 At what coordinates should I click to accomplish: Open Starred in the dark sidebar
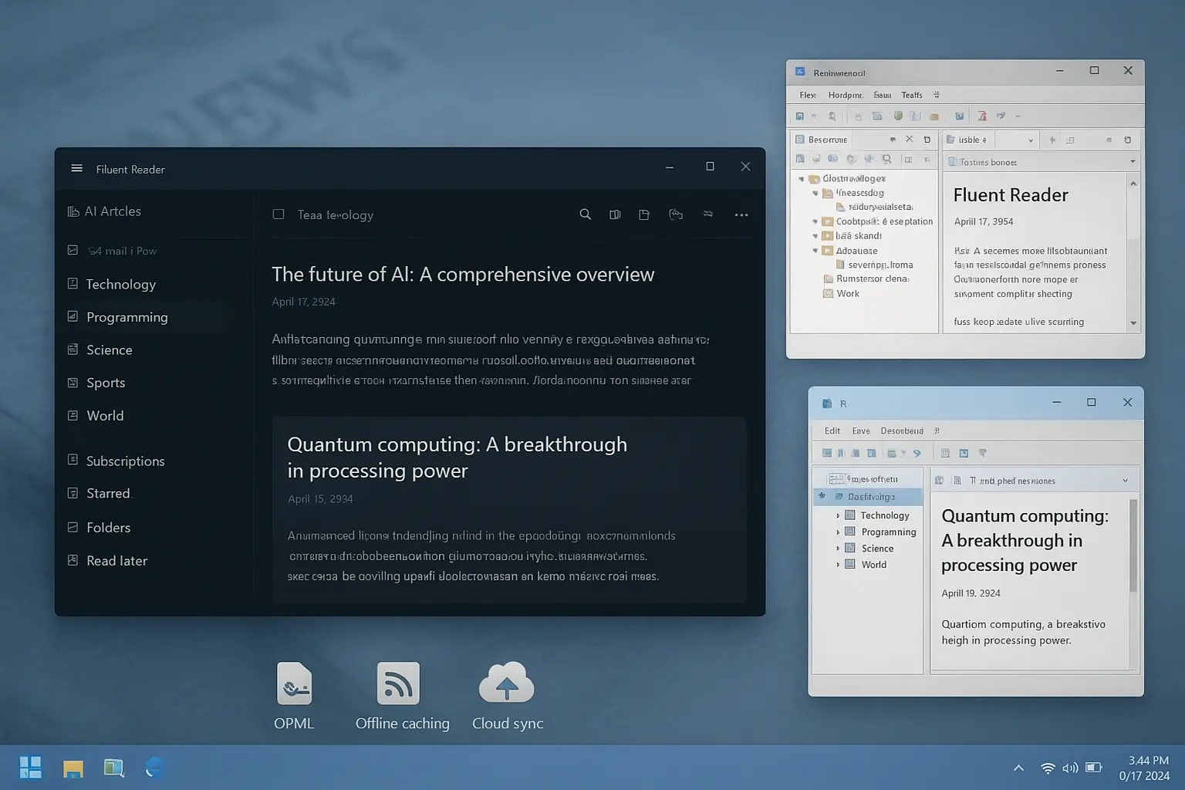tap(108, 493)
